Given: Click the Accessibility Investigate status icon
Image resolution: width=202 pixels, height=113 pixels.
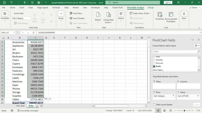Looking at the screenshot, I should click(18, 110).
